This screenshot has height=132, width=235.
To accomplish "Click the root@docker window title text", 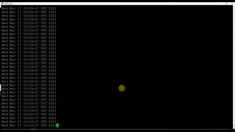I will click(9, 4).
